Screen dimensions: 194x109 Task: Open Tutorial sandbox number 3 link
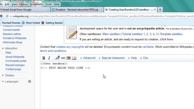click(x=150, y=34)
